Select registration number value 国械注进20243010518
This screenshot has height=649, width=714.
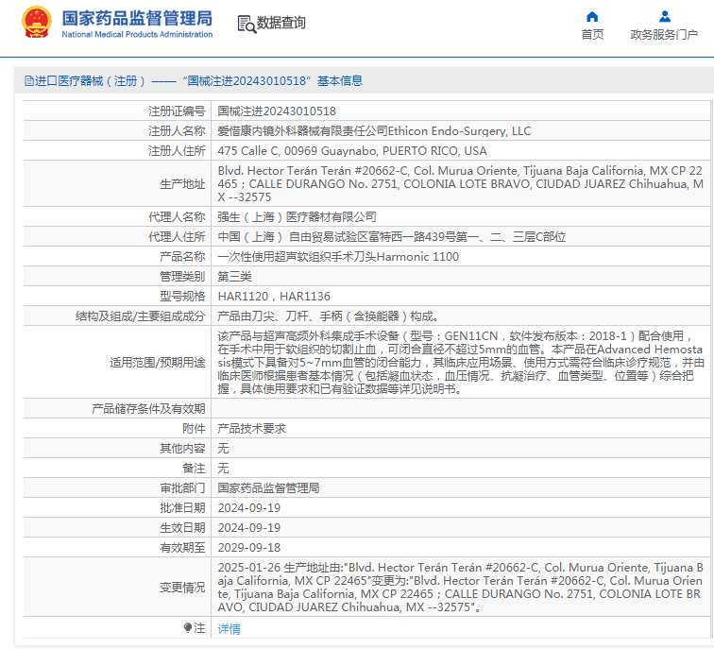point(277,111)
